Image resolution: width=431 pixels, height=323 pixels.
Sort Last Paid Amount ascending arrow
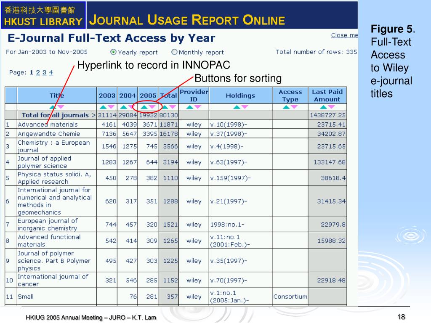click(324, 107)
